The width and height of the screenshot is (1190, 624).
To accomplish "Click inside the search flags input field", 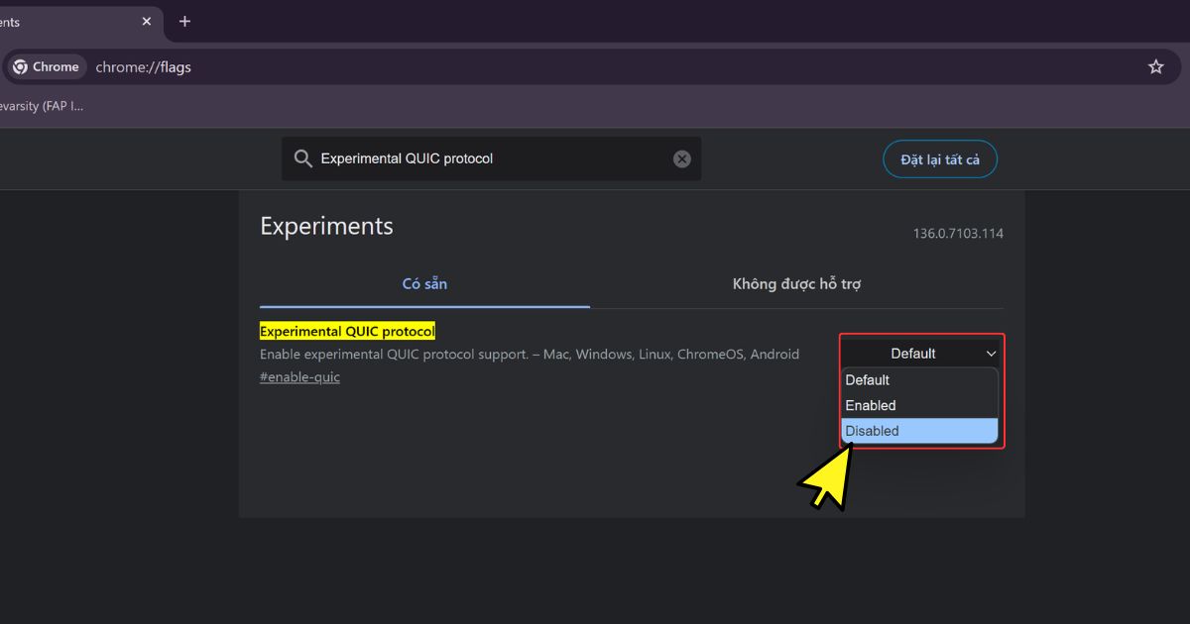I will [486, 158].
